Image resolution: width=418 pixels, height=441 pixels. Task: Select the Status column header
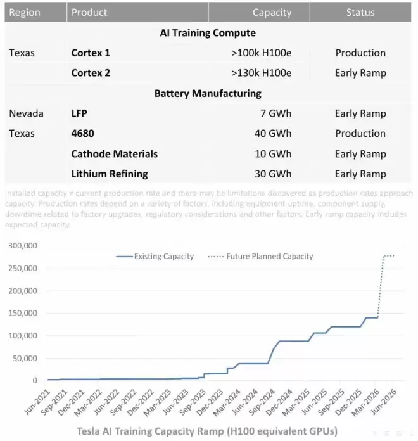(x=360, y=12)
